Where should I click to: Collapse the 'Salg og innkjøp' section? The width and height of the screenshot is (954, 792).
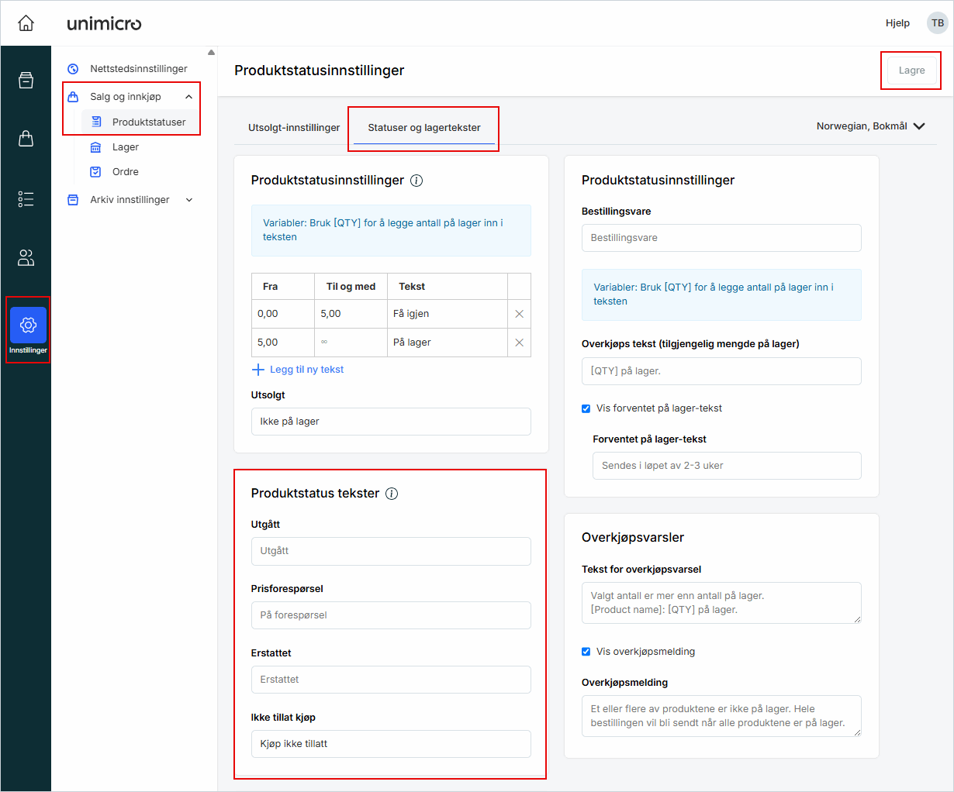[x=188, y=97]
